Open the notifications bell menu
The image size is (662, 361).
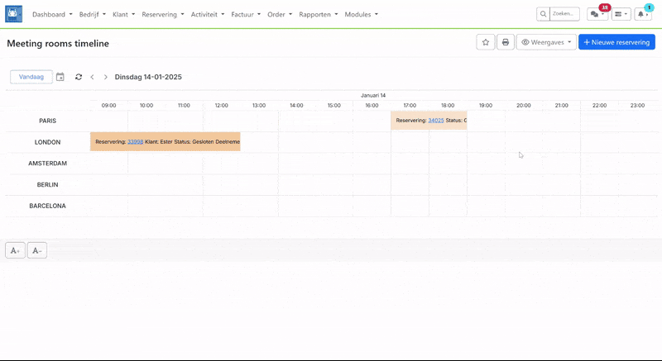643,14
